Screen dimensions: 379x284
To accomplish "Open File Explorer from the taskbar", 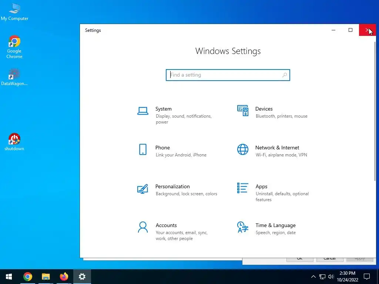I will click(46, 277).
